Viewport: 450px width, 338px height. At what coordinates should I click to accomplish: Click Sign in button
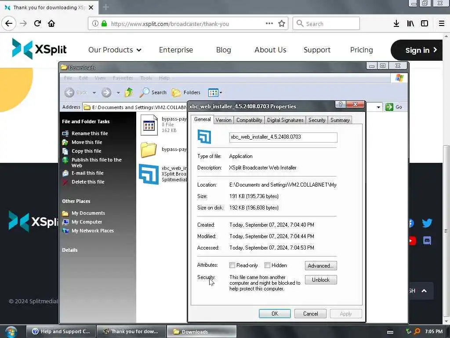click(417, 50)
